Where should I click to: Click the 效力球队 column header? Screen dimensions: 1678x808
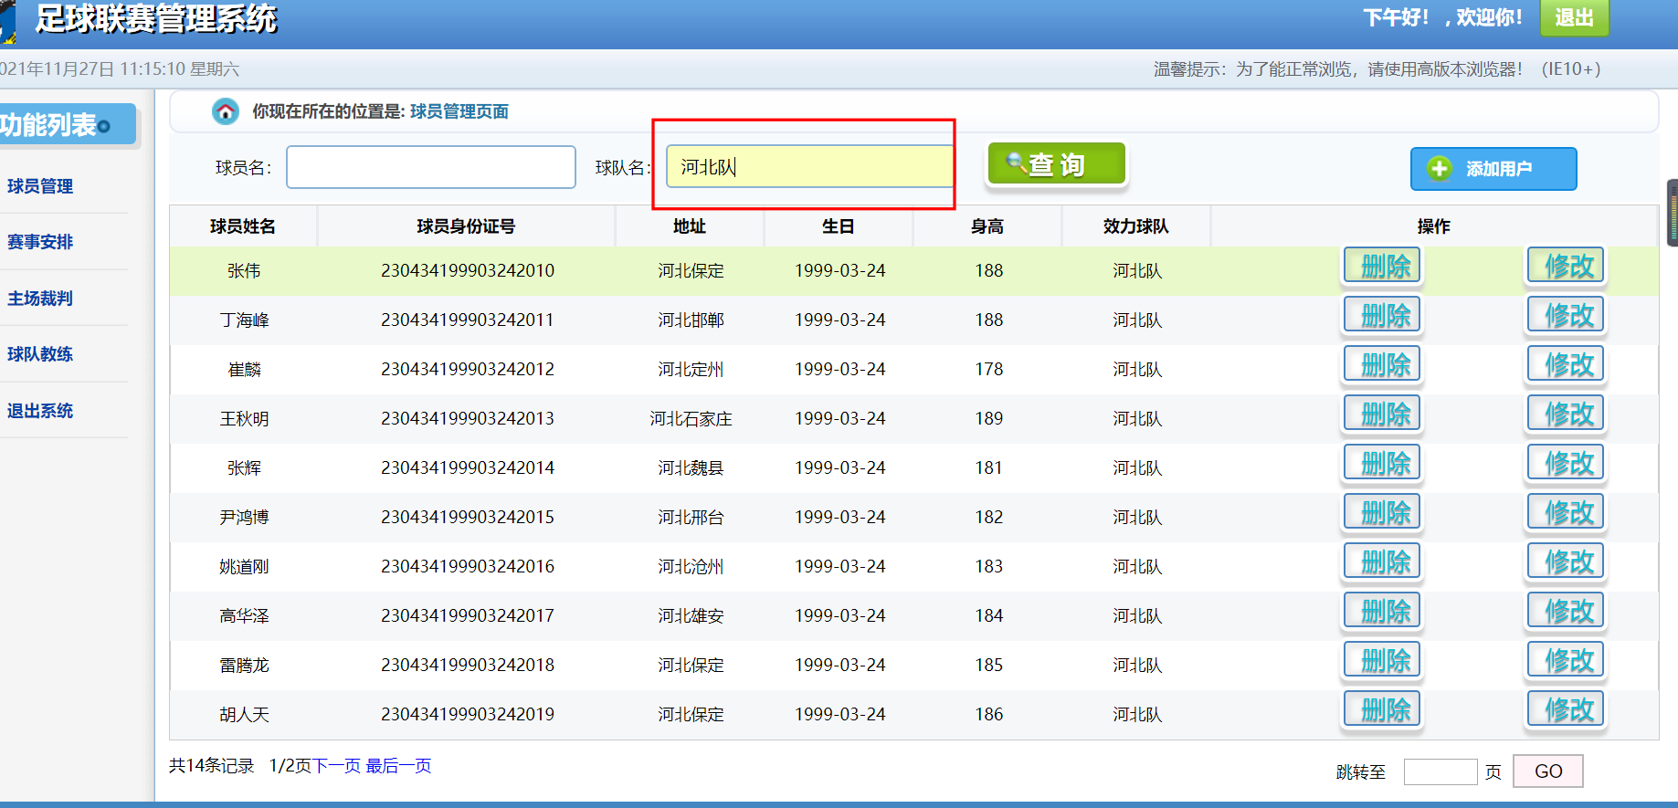coord(1136,226)
